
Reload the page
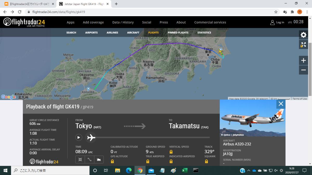pyautogui.click(x=19, y=12)
